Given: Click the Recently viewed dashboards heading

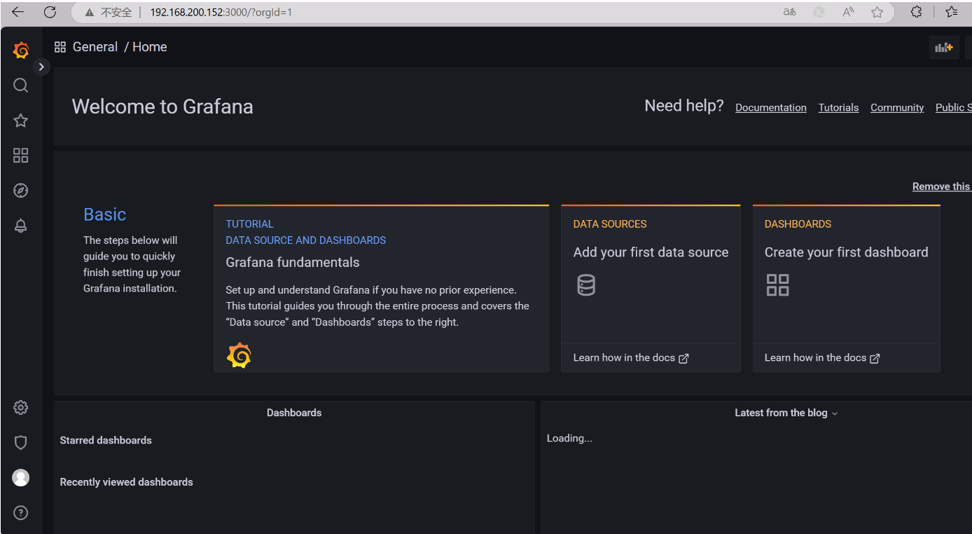Looking at the screenshot, I should (126, 482).
